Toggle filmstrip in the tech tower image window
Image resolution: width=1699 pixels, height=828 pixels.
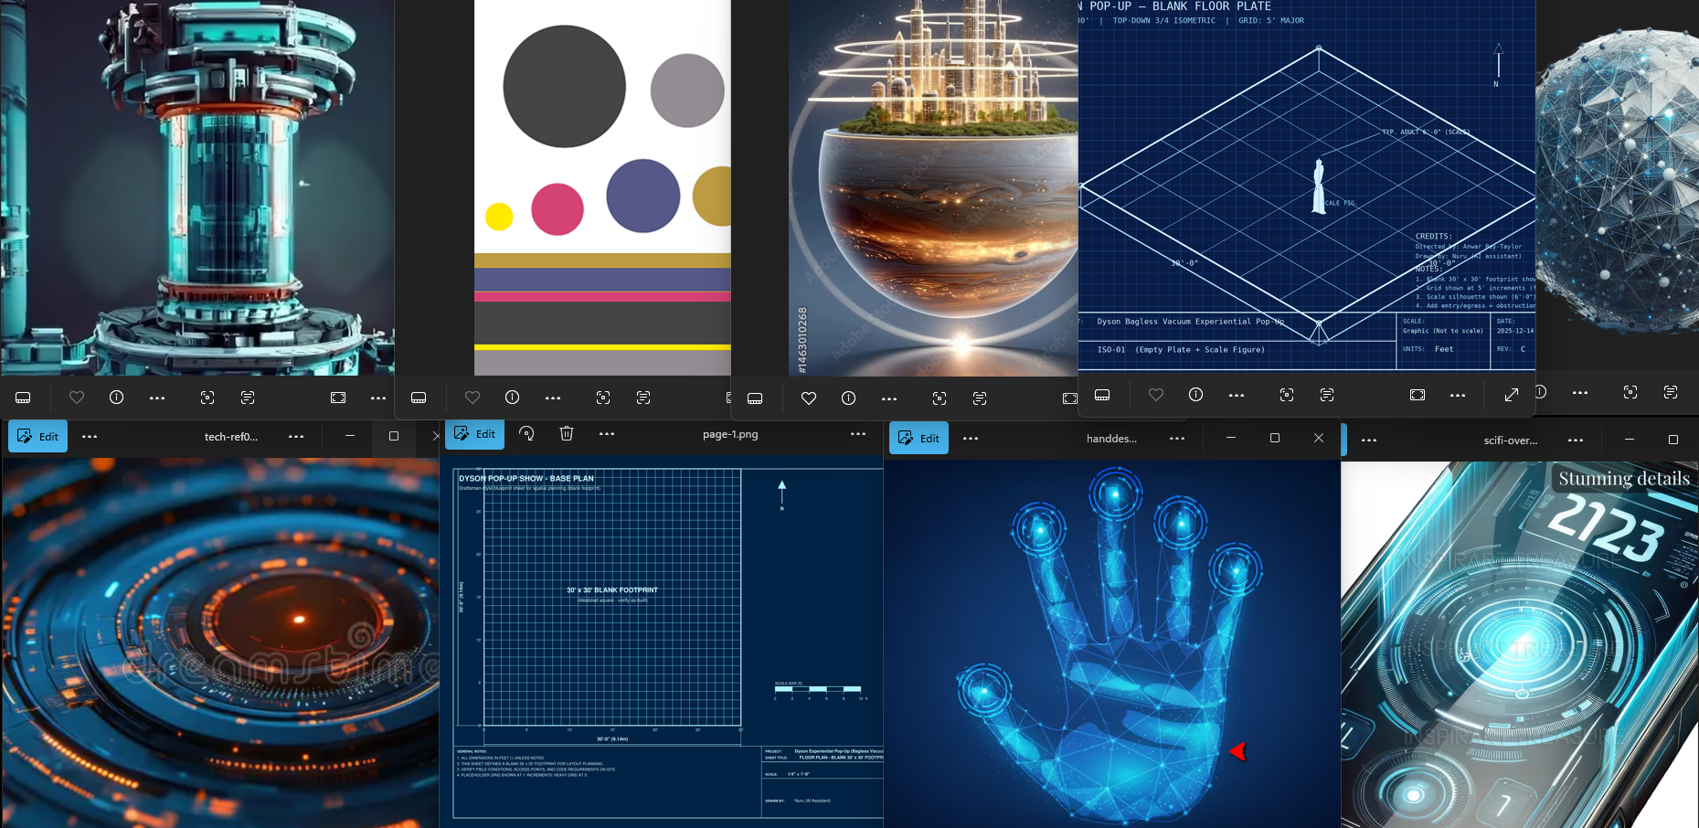[24, 398]
